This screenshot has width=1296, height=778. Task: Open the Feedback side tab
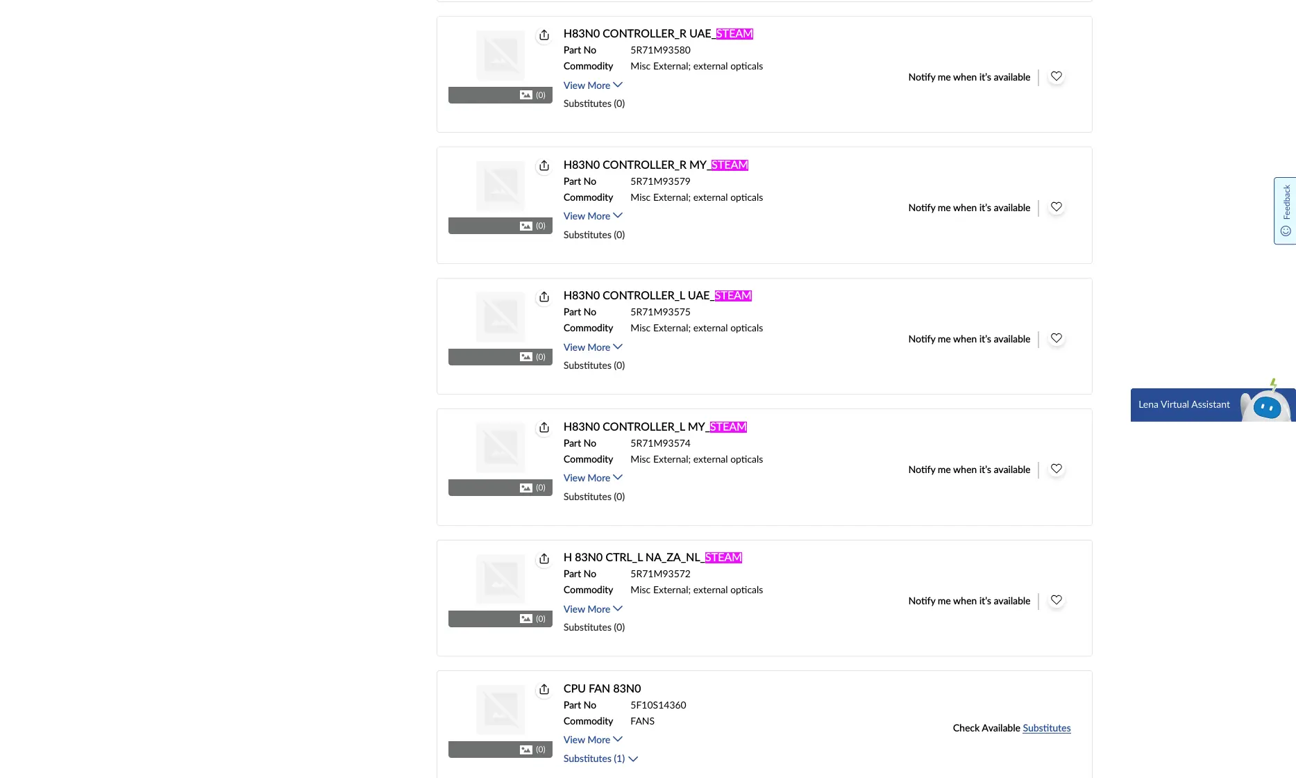tap(1285, 210)
